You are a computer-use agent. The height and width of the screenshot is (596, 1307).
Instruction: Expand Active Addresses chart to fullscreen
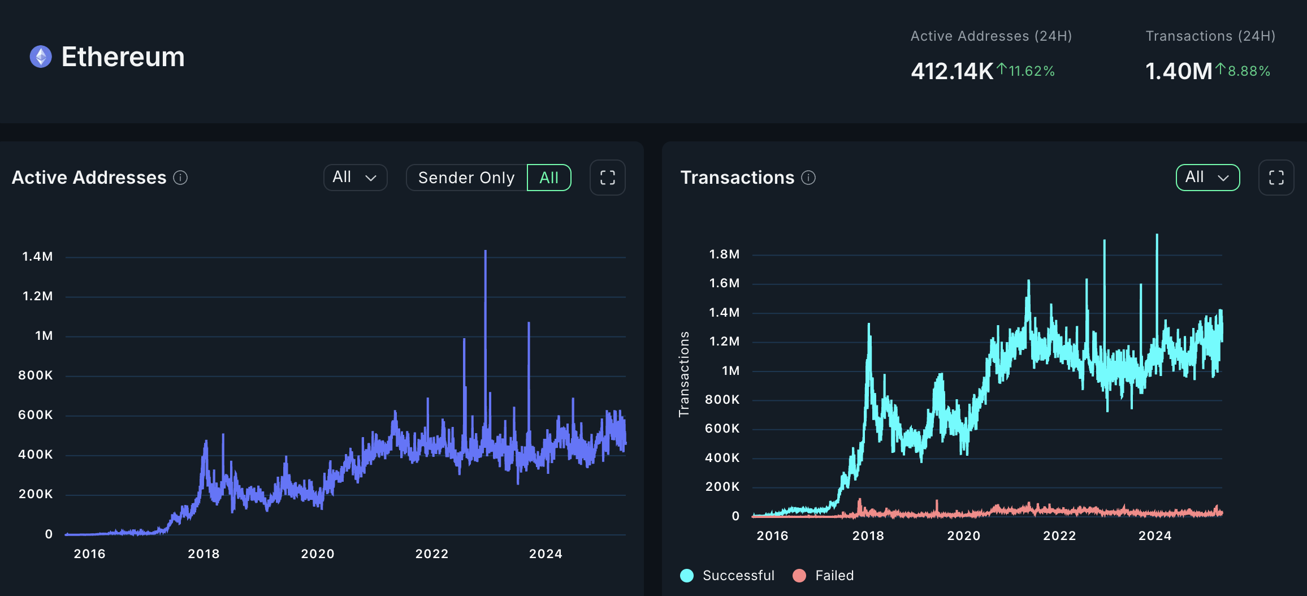point(608,178)
